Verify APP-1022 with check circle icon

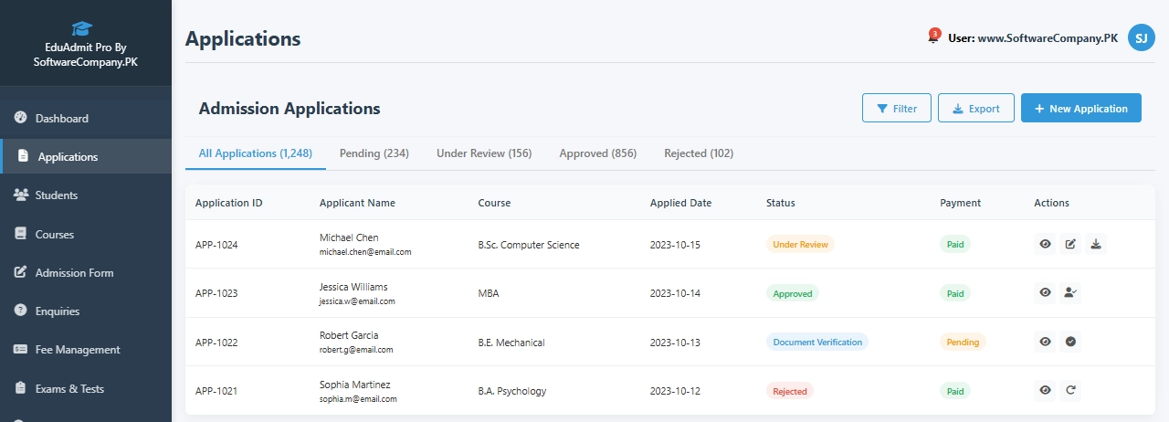coord(1071,342)
